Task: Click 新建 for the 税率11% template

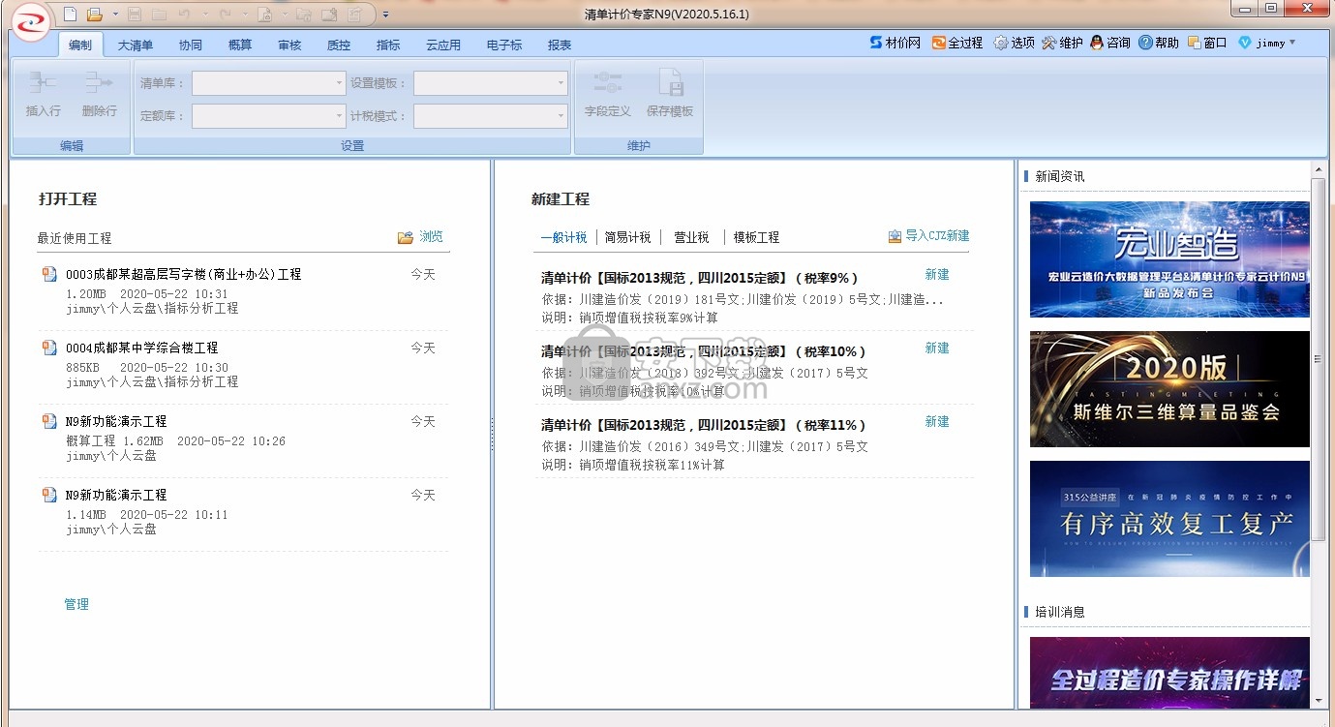Action: pos(937,421)
